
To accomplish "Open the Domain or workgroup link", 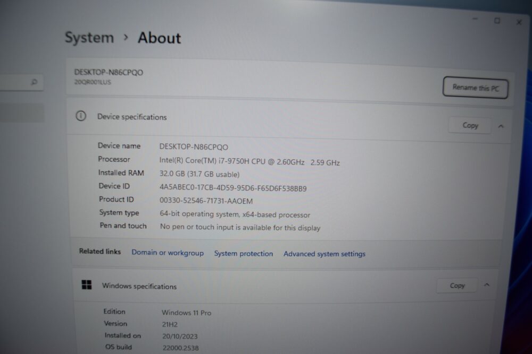I will point(168,253).
